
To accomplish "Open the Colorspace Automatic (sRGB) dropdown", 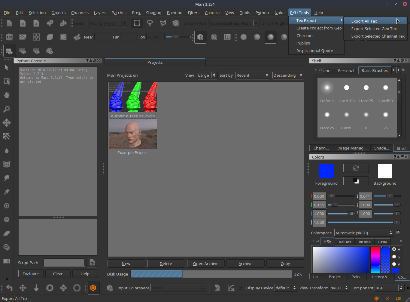I will pyautogui.click(x=364, y=233).
